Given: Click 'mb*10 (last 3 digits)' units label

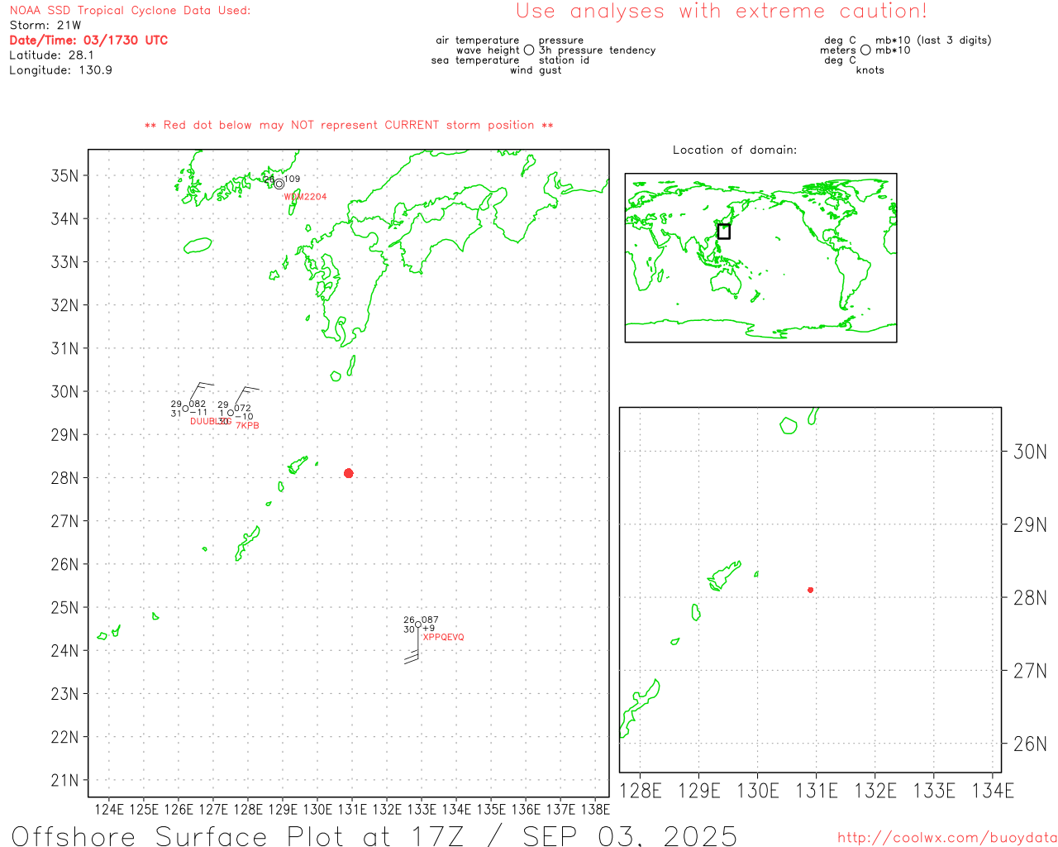Looking at the screenshot, I should click(x=933, y=40).
